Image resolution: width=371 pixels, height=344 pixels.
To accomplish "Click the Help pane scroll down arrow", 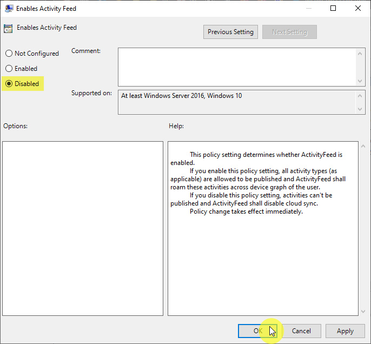I will (x=362, y=311).
